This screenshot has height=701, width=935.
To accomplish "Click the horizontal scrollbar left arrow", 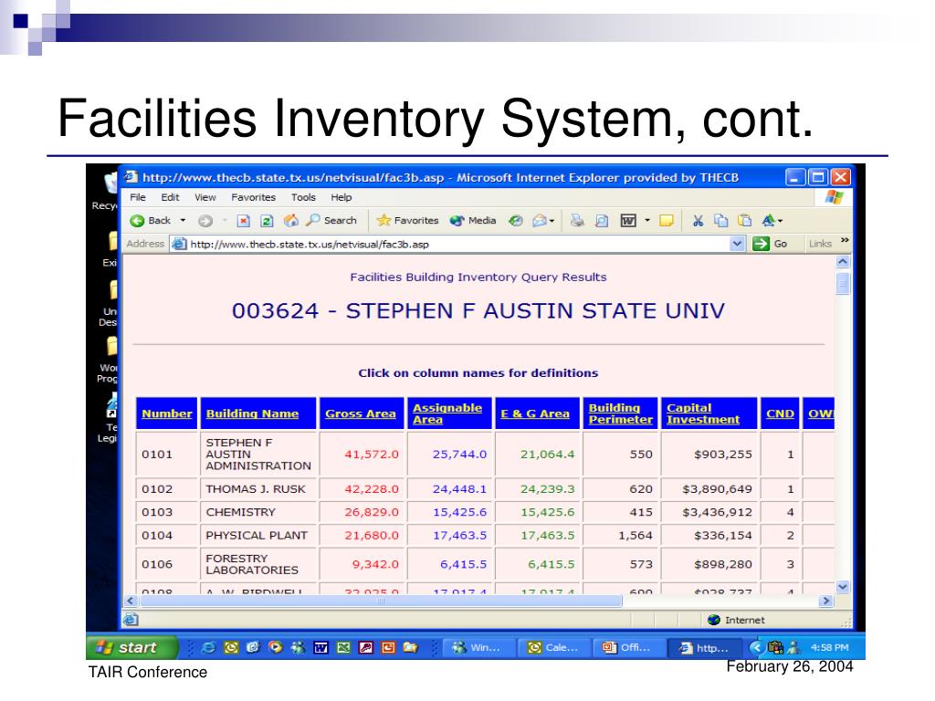I will click(131, 601).
